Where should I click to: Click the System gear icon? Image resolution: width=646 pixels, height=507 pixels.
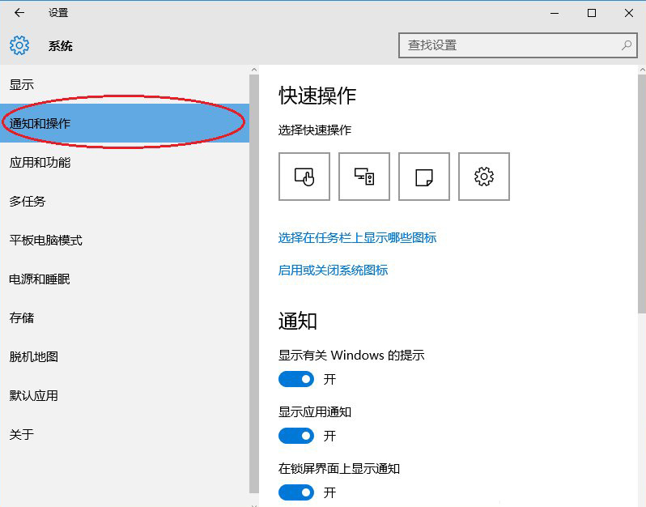(x=19, y=45)
